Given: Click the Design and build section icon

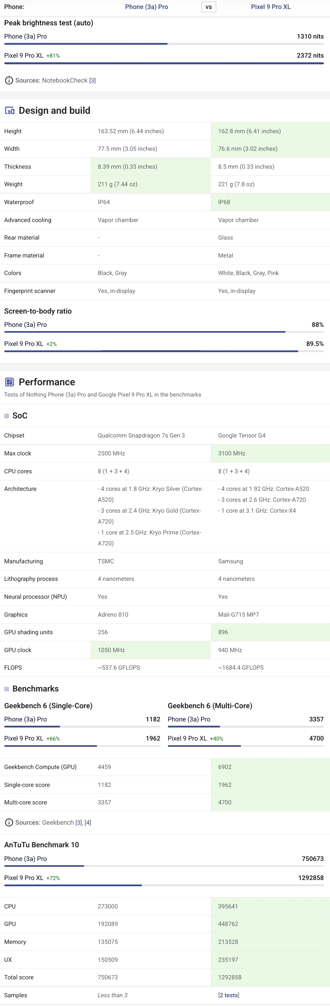Looking at the screenshot, I should pyautogui.click(x=10, y=111).
